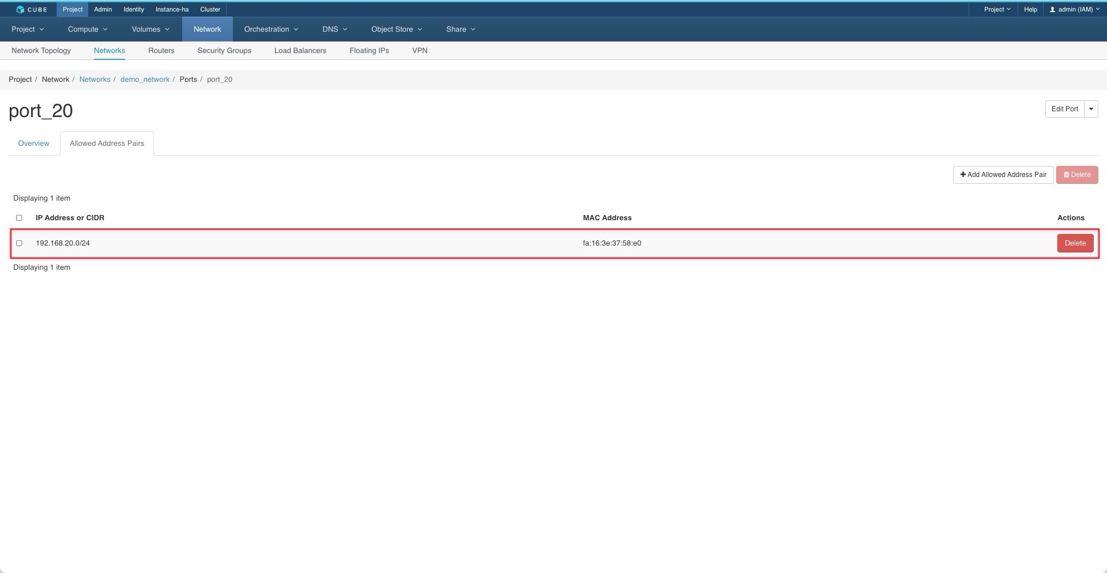Open Security Groups page

224,51
